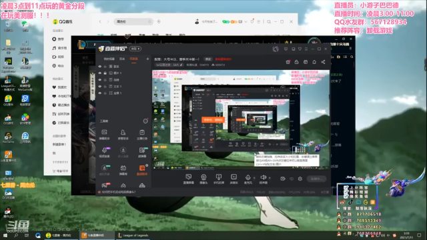Viewport: 427px width, 240px height.
Task: Click the 手机投屏 phone casting icon
Action: (218, 179)
